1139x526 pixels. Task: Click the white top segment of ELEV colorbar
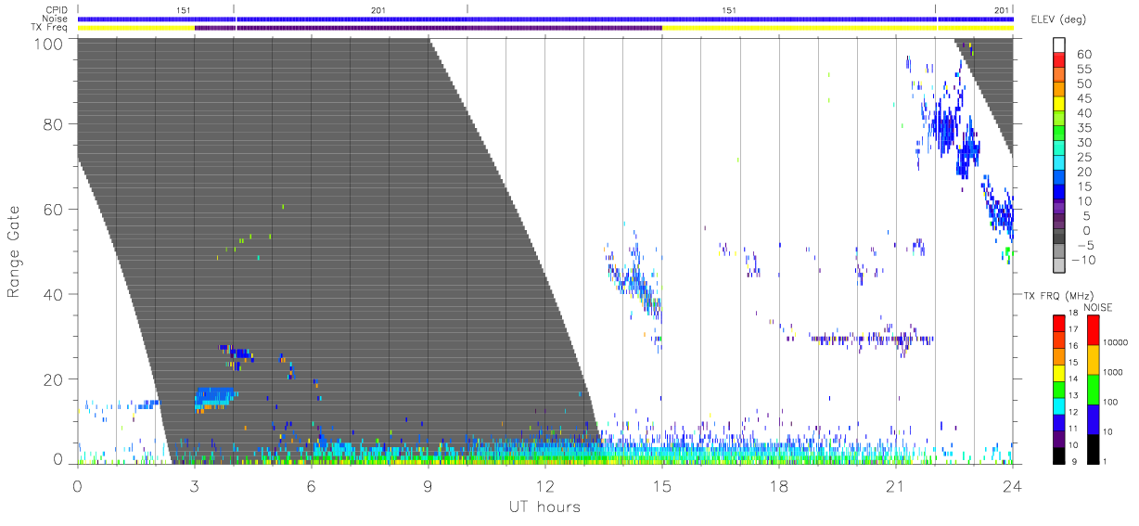[x=1060, y=45]
